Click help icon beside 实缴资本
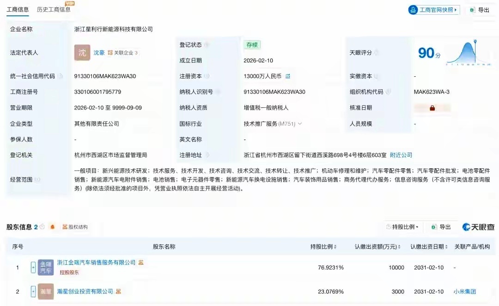Image resolution: width=499 pixels, height=306 pixels. [x=376, y=76]
